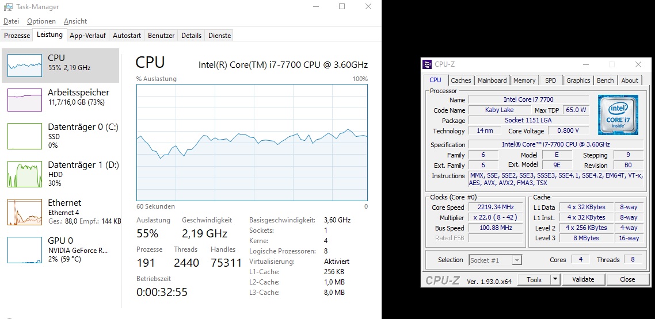Select the Datenträger 0 (C:) graph thumbnail

coord(25,136)
